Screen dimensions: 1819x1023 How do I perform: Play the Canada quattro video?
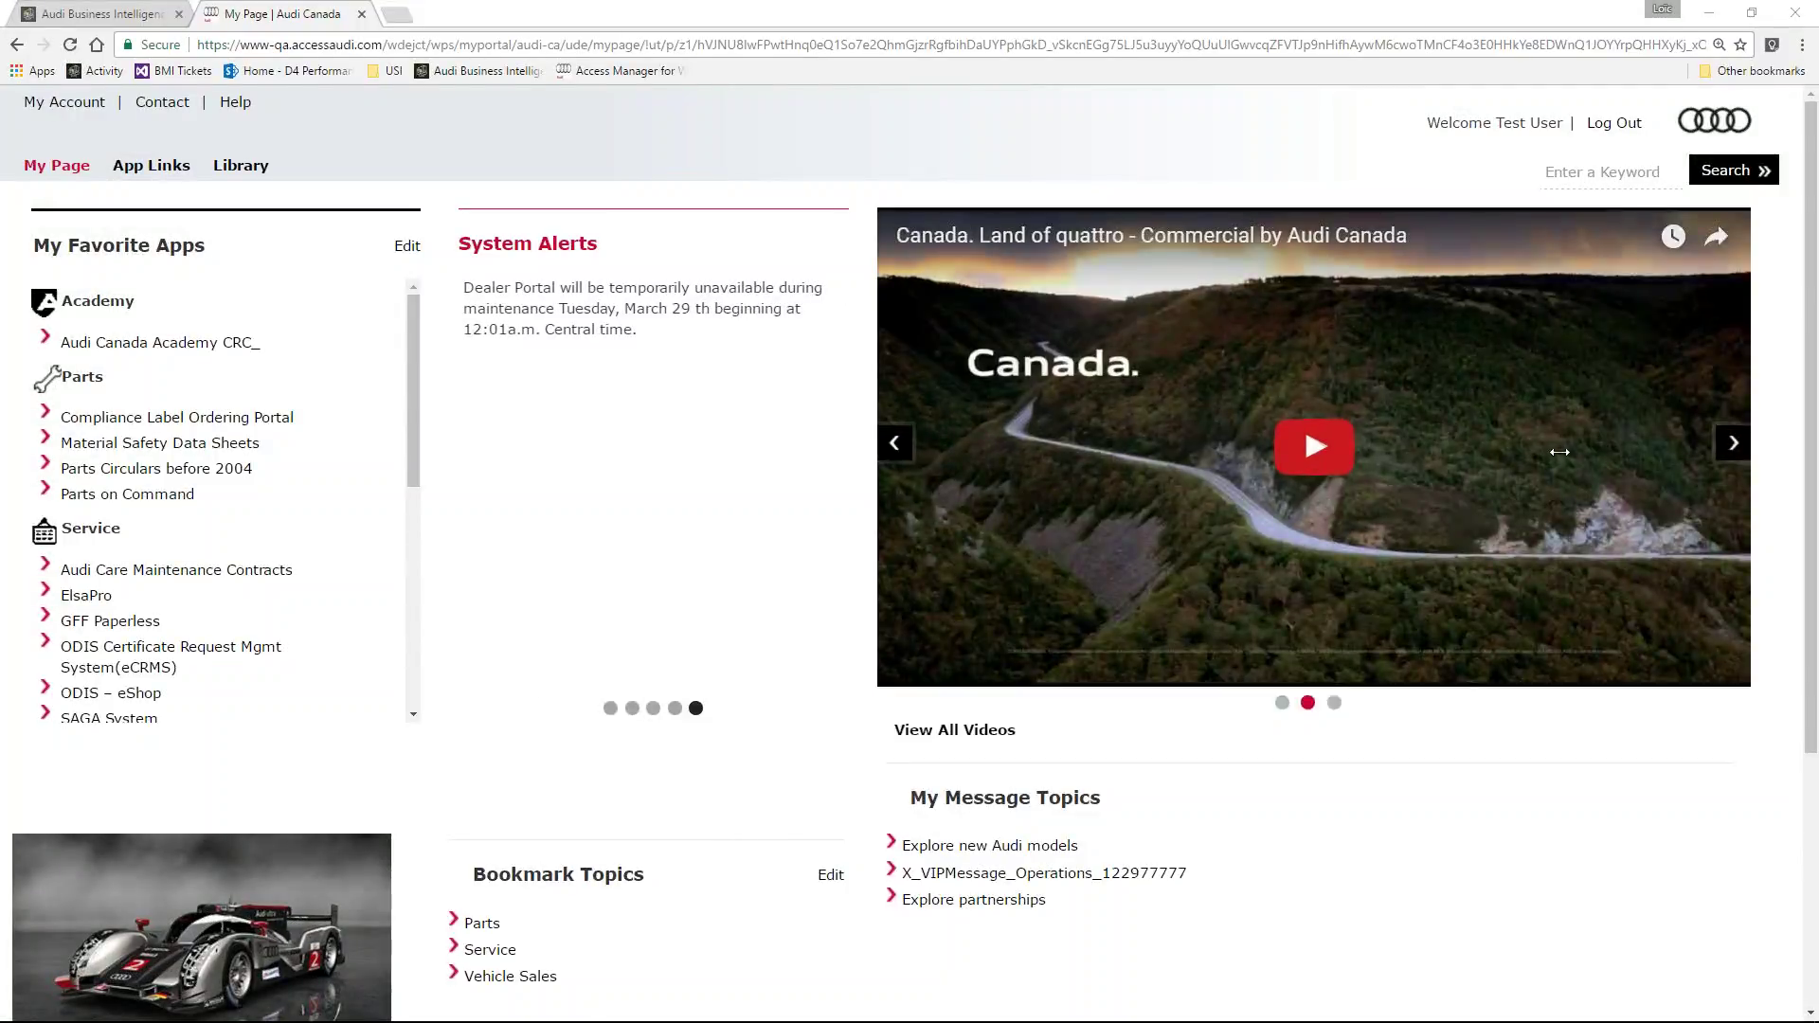[x=1313, y=446]
